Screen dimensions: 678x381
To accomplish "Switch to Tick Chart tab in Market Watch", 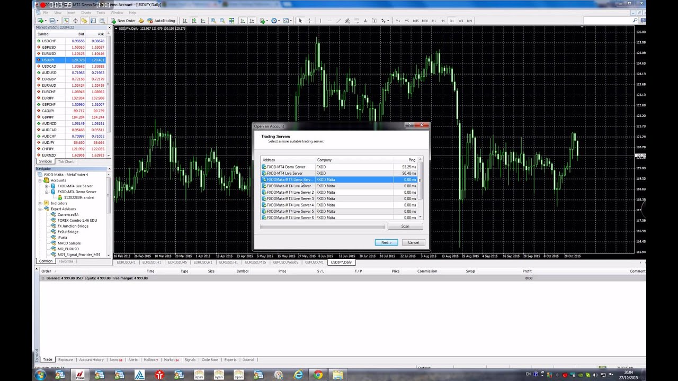I will click(66, 161).
